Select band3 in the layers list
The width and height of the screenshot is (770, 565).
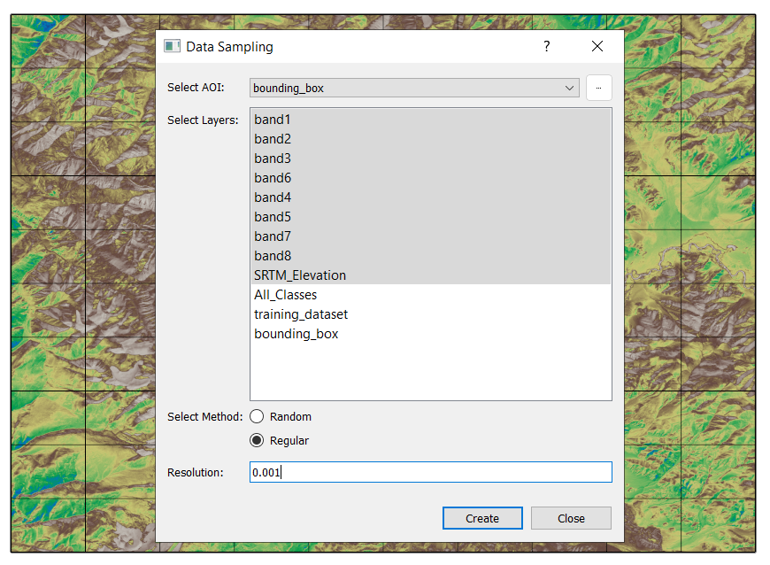[273, 159]
